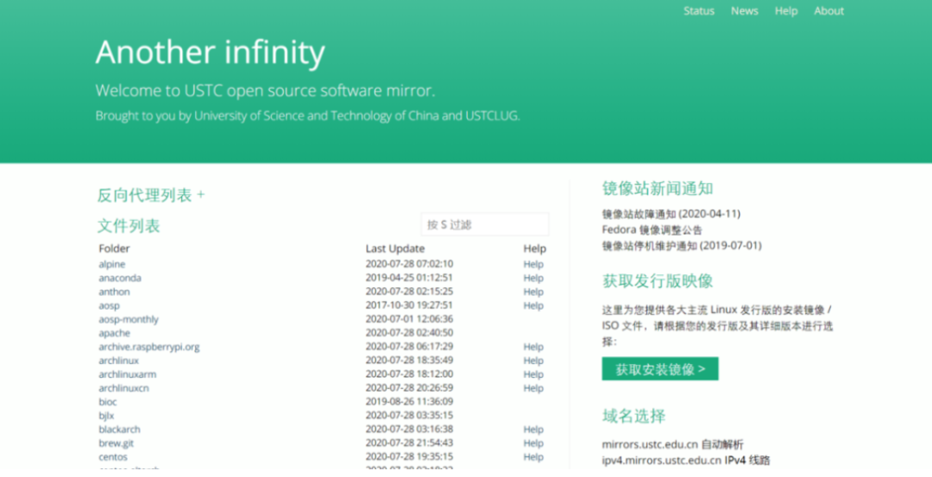The height and width of the screenshot is (477, 932).
Task: Open the aosp folder
Action: point(109,305)
